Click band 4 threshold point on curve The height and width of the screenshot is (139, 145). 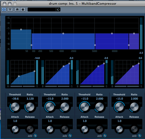pos(133,66)
